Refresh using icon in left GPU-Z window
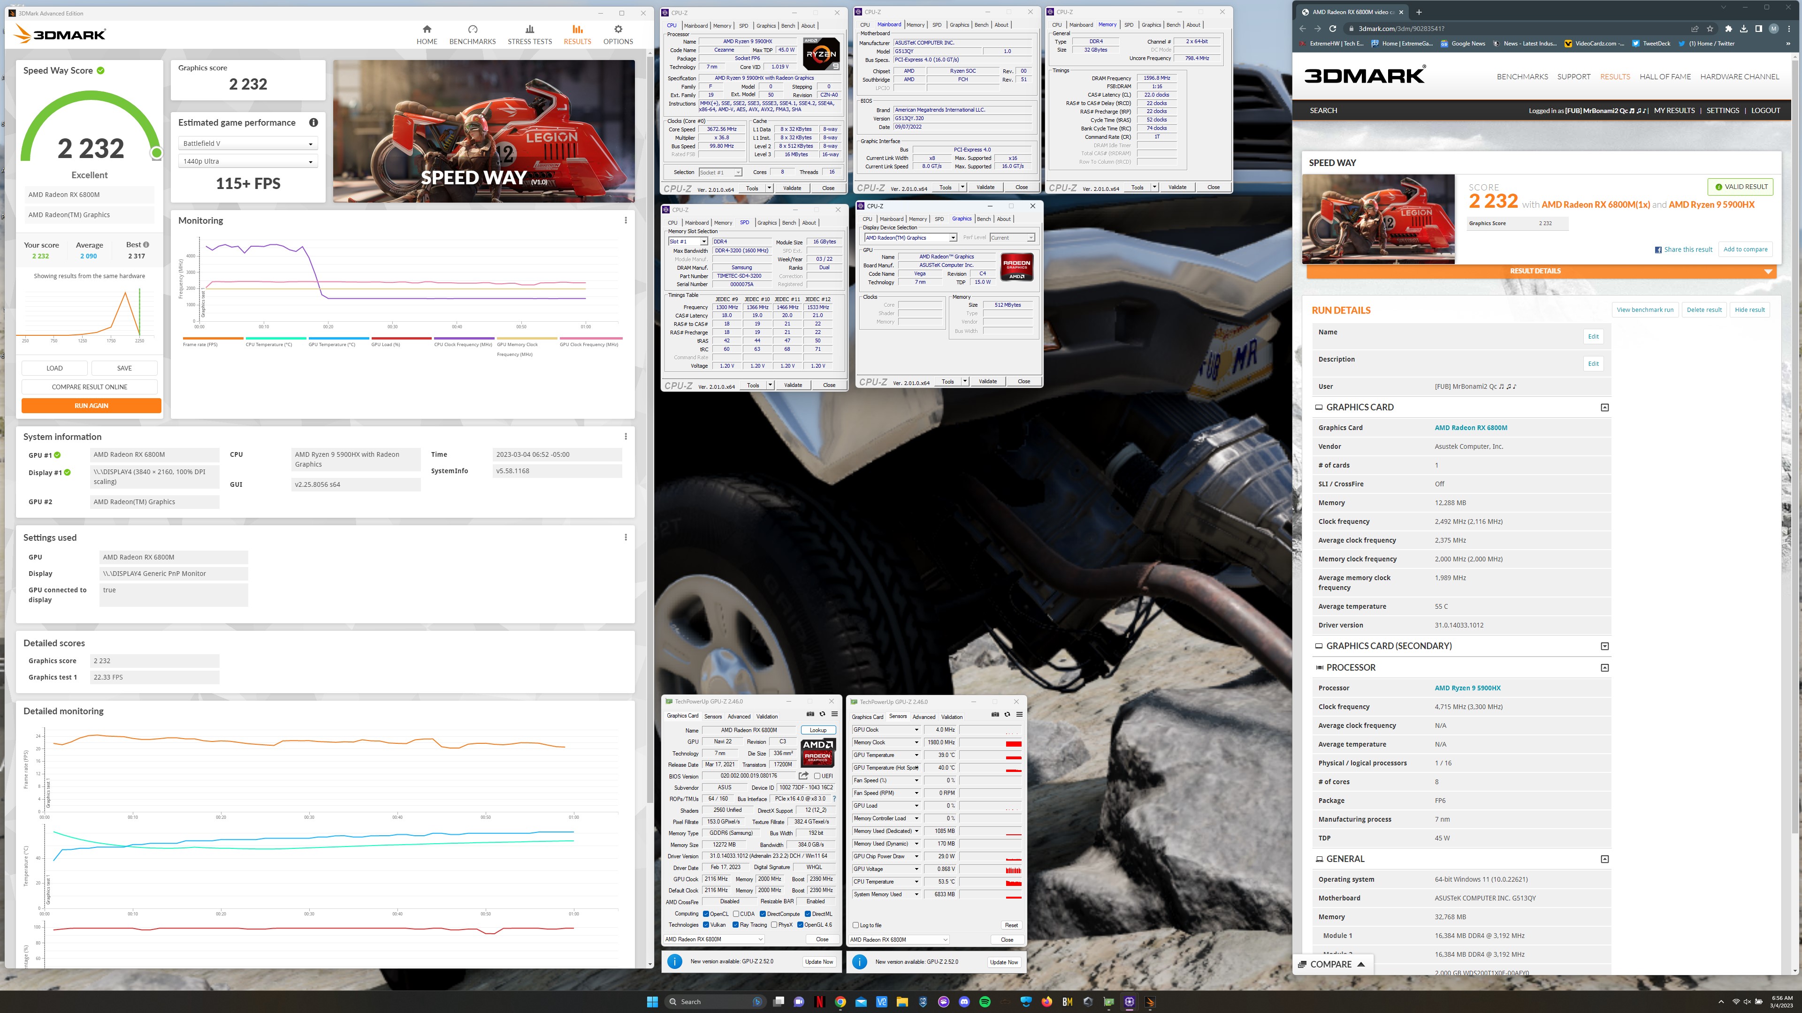The image size is (1802, 1013). click(x=823, y=714)
